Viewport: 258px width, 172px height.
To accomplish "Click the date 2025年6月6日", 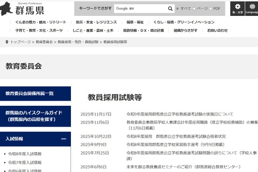I will (93, 167).
